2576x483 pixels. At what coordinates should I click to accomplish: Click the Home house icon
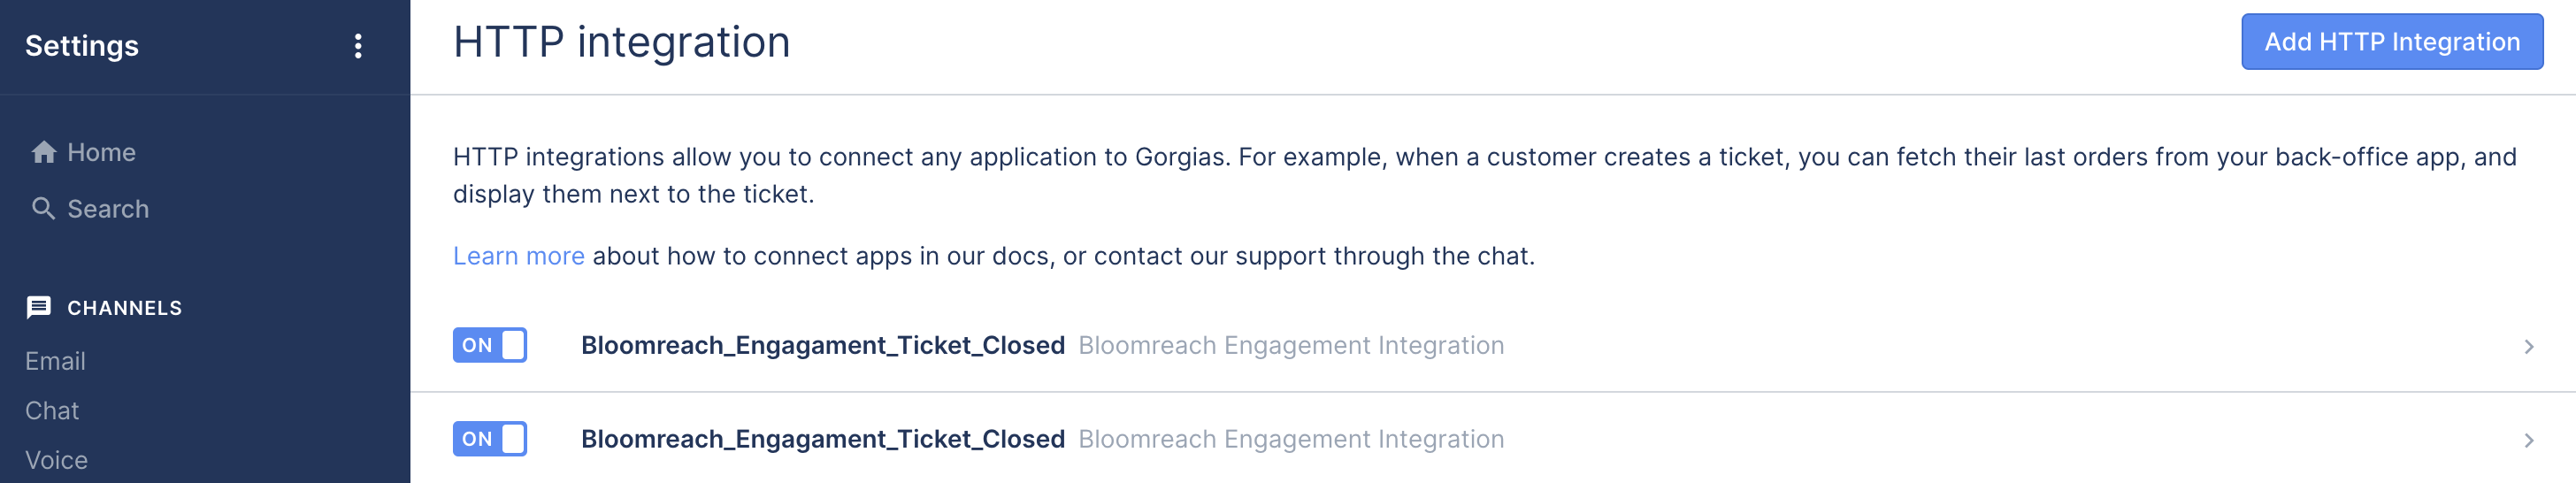(x=43, y=152)
